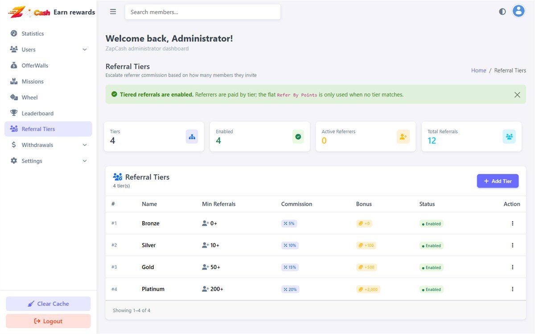535x334 pixels.
Task: Click the Bronze 5% commission badge
Action: [289, 224]
